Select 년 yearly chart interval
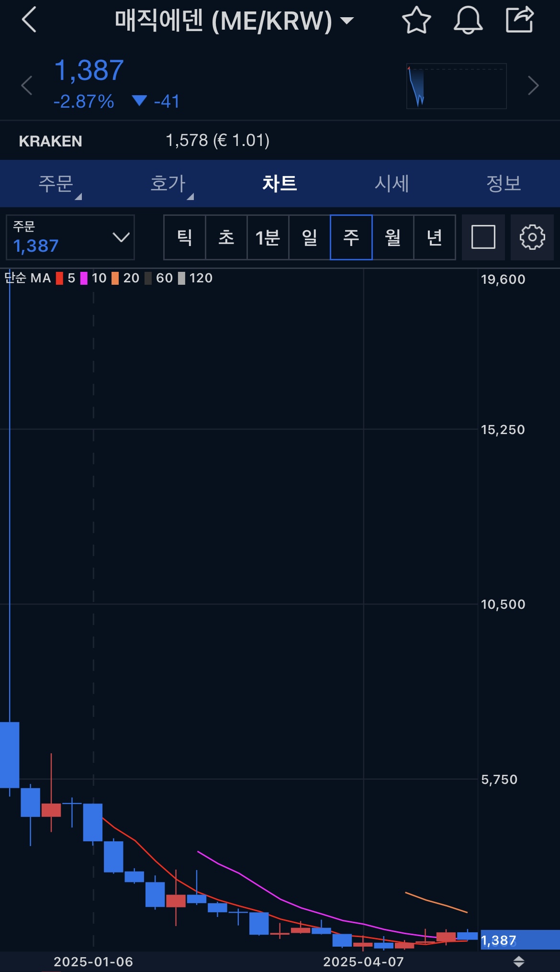The height and width of the screenshot is (972, 560). point(435,237)
